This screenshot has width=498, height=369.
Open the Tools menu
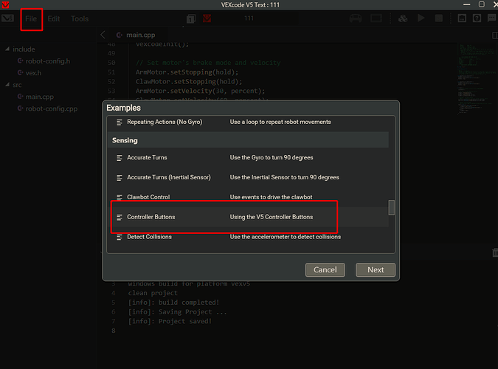click(80, 18)
